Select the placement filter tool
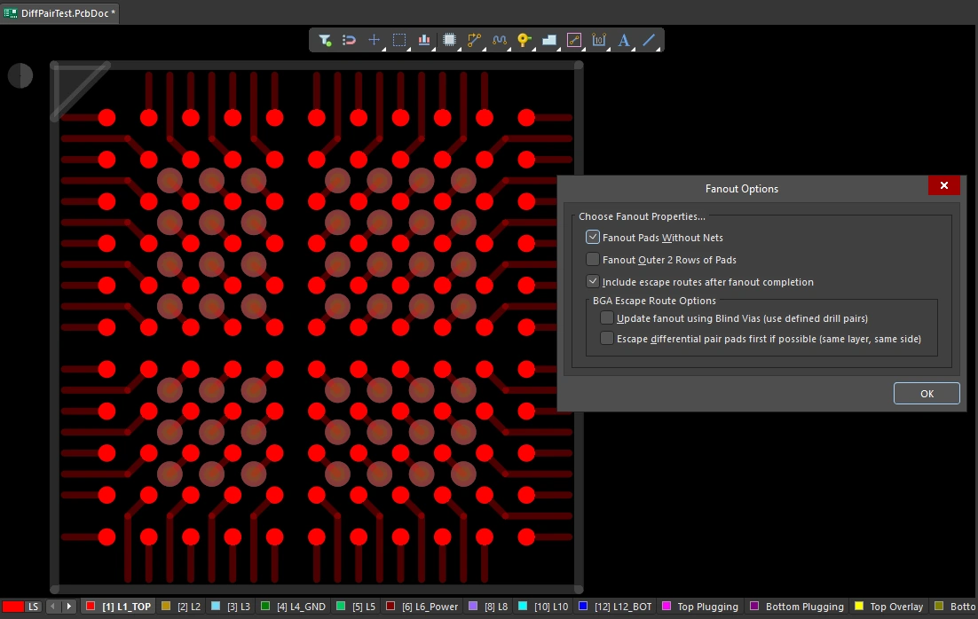Viewport: 978px width, 619px height. (325, 40)
